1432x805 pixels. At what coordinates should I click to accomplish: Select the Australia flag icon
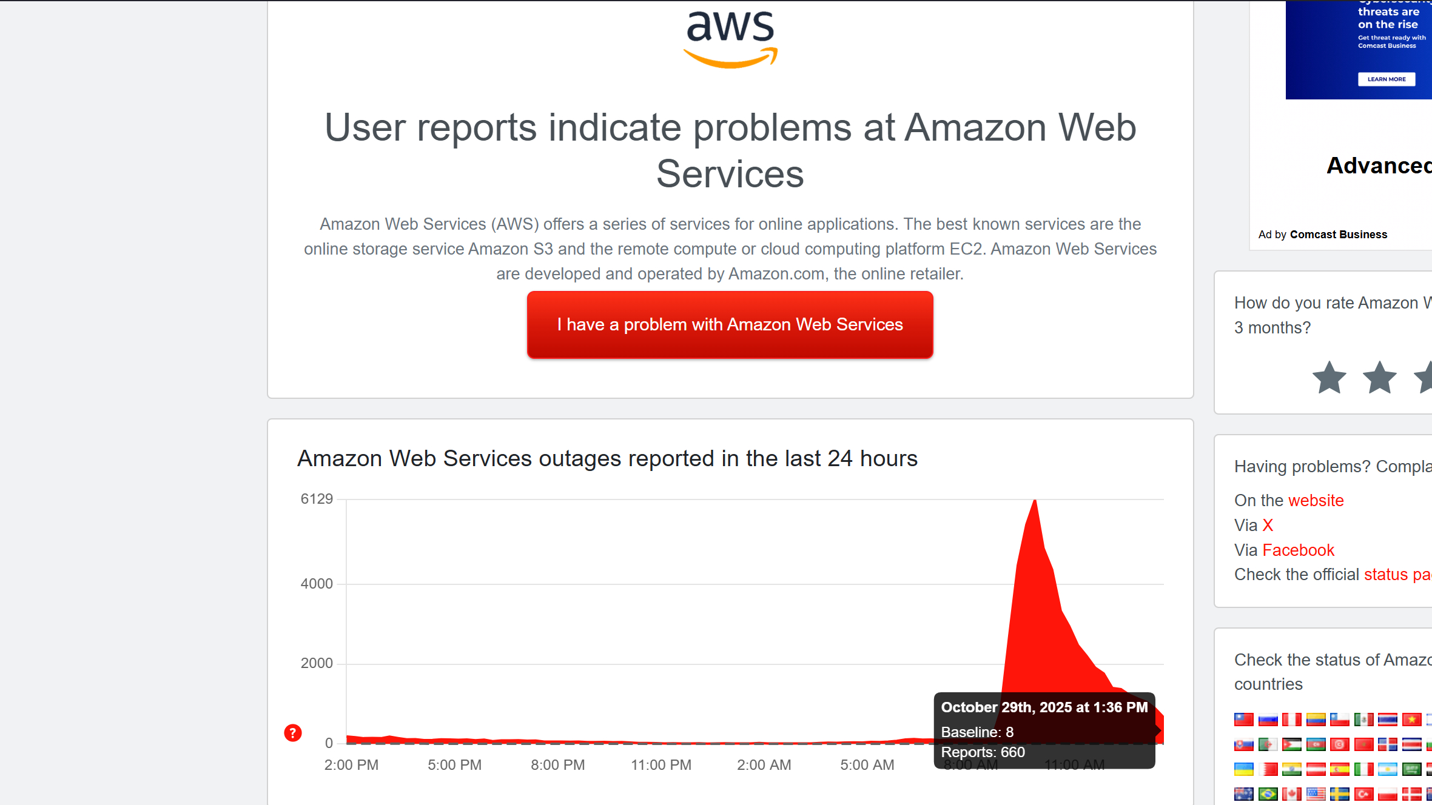(1244, 794)
